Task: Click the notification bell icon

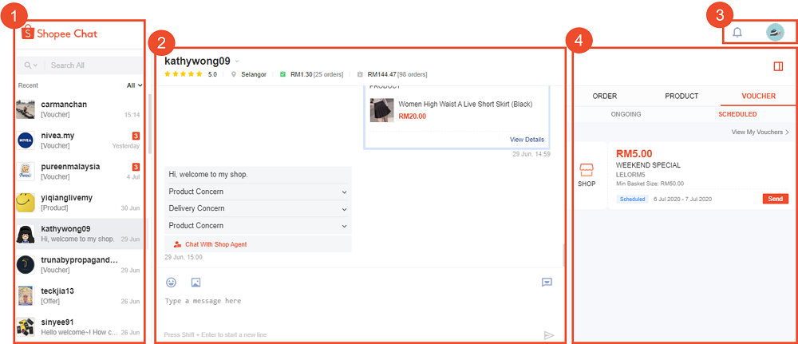Action: click(737, 33)
